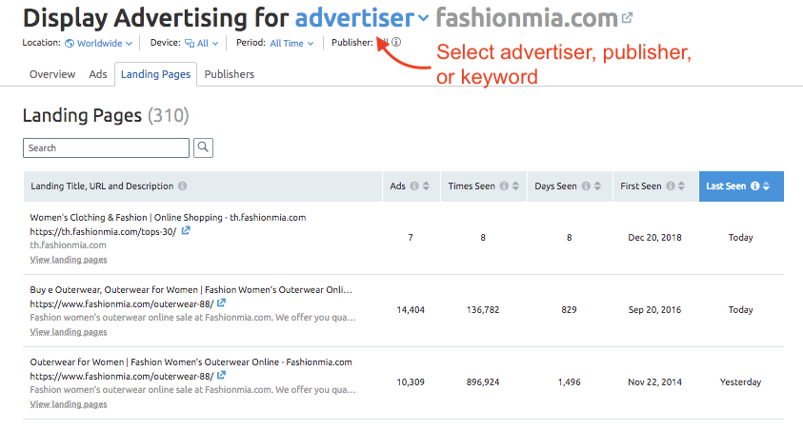Image resolution: width=803 pixels, height=430 pixels.
Task: Click times seen value 136,782
Action: 483,310
